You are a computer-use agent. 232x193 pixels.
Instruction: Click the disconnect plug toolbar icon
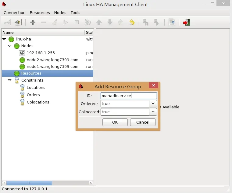point(18,23)
